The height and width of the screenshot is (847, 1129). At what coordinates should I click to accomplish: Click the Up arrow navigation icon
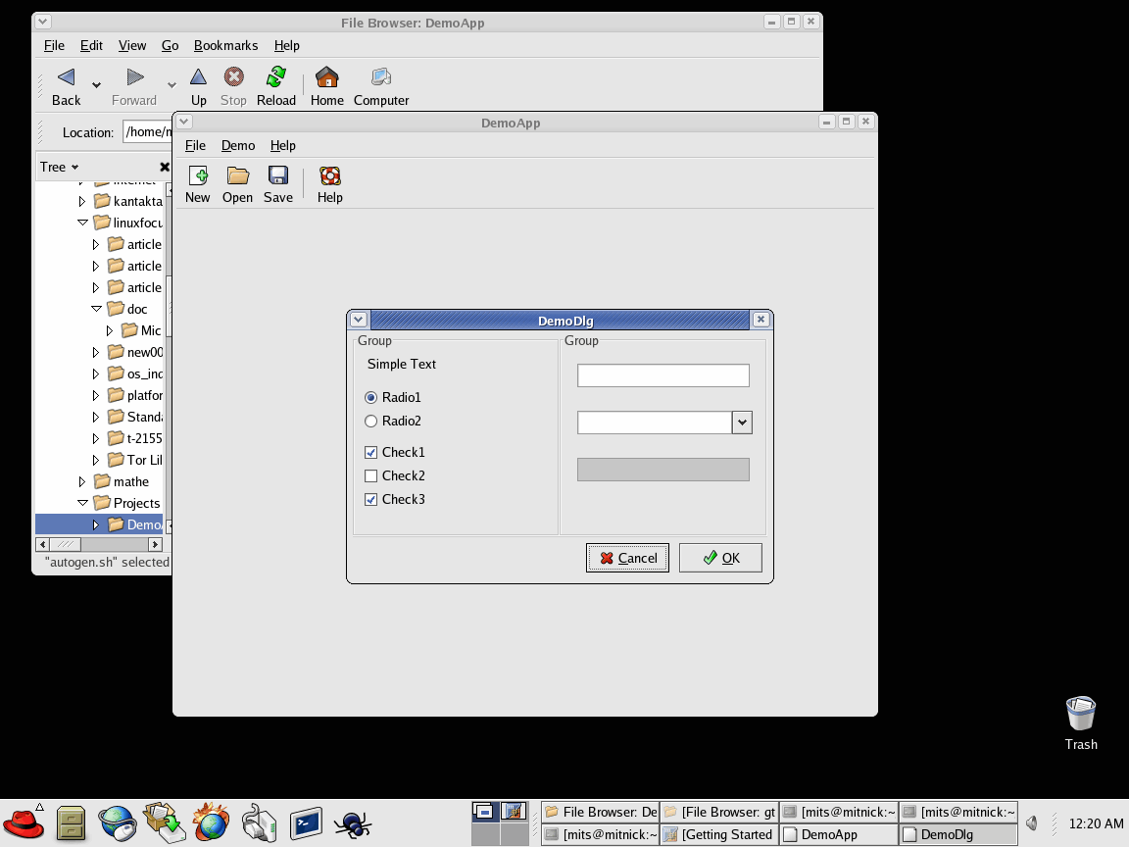(199, 78)
